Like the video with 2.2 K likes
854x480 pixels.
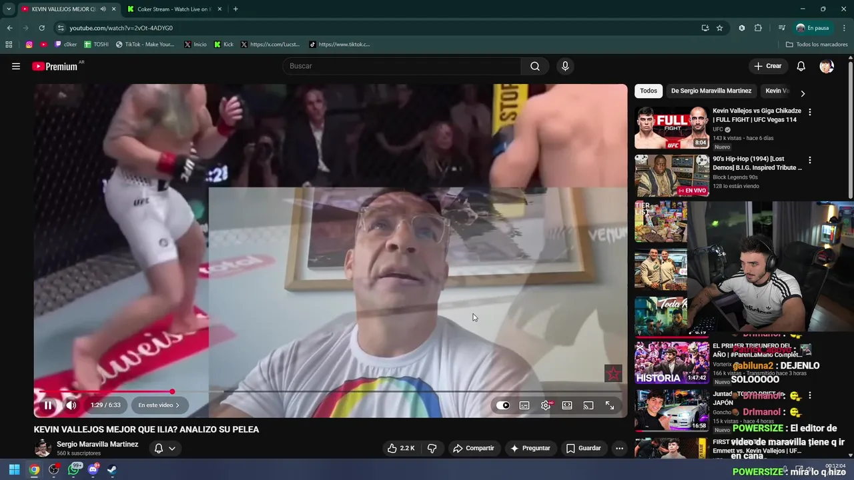click(x=400, y=448)
